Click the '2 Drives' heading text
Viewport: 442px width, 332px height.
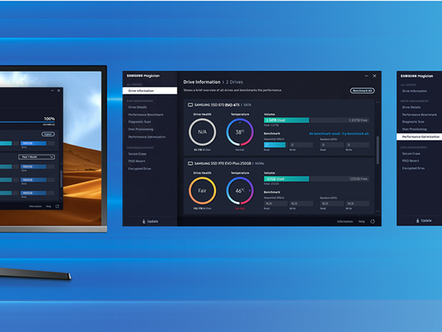(x=234, y=82)
